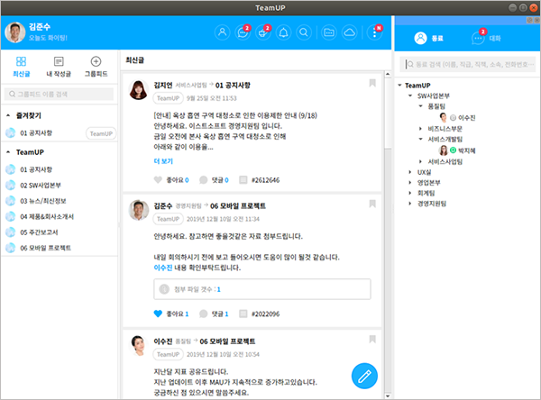Open the more options three-dot menu

(x=375, y=32)
